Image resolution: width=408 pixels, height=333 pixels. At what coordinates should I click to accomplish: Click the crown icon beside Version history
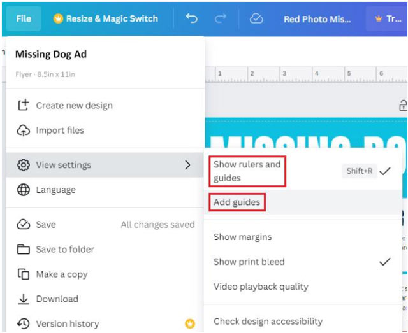click(x=189, y=323)
